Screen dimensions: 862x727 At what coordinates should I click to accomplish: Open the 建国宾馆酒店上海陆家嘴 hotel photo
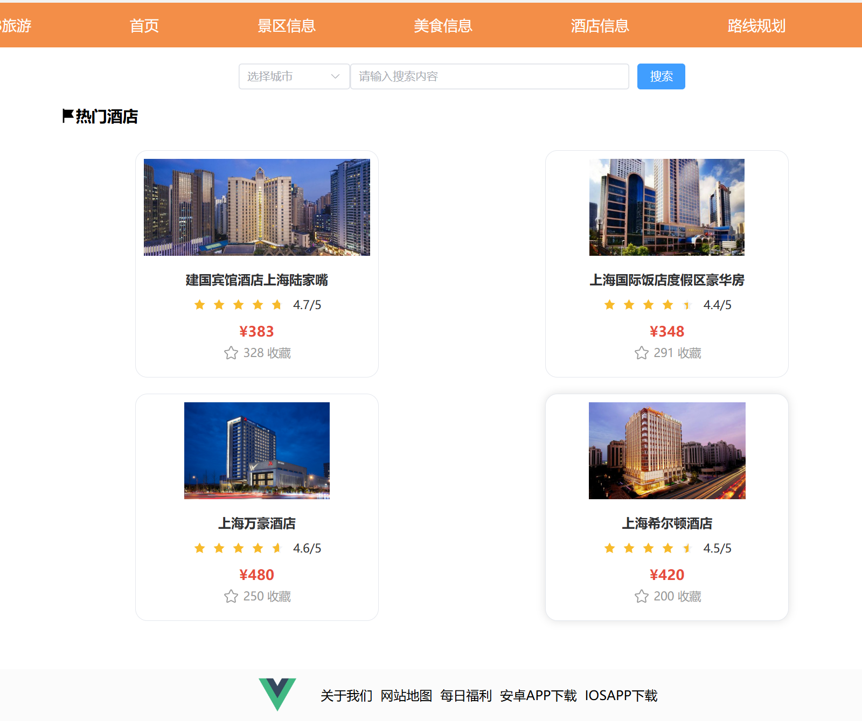257,207
